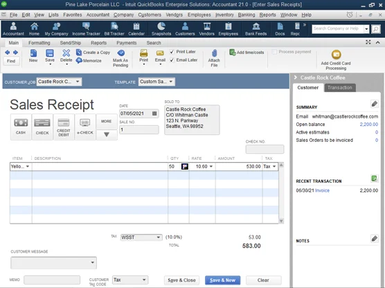Go to Home icon in toolbar
Viewport: 385px width, 288px height.
tap(34, 29)
